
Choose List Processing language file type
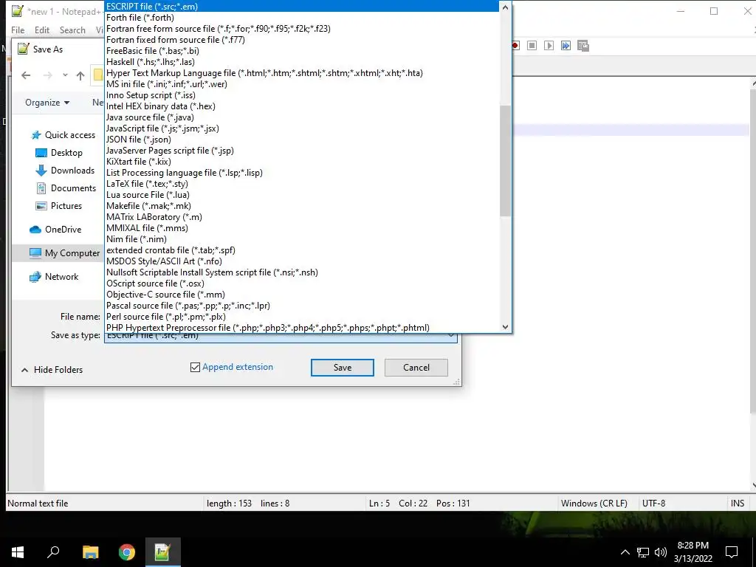301,173
